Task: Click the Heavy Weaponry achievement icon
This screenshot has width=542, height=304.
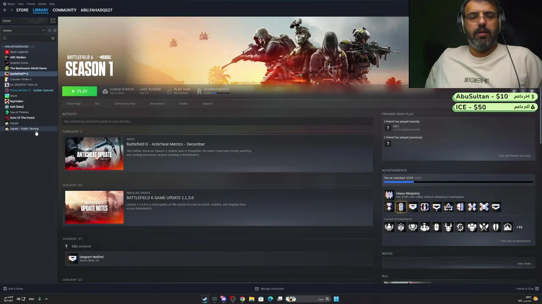Action: coord(389,195)
